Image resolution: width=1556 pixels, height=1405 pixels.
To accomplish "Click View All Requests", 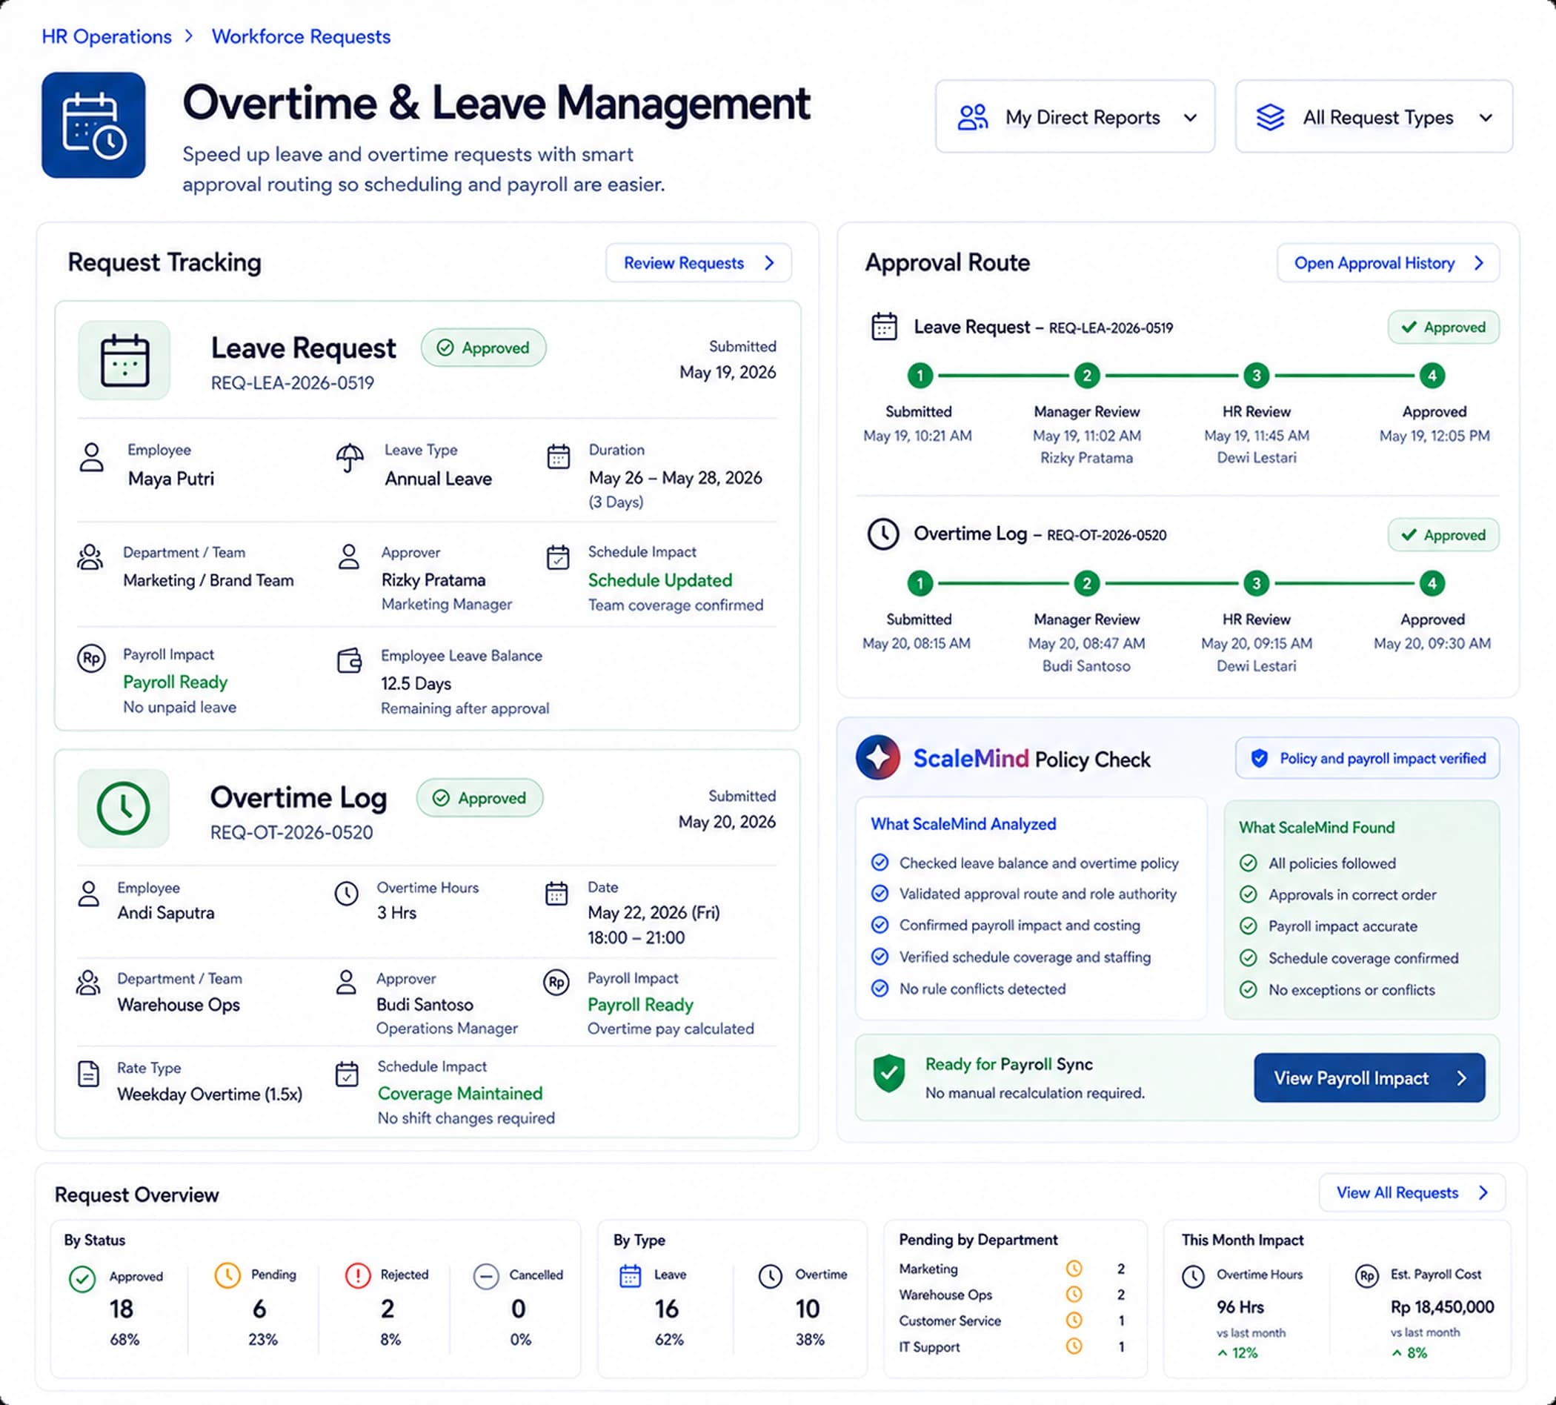I will (1412, 1193).
